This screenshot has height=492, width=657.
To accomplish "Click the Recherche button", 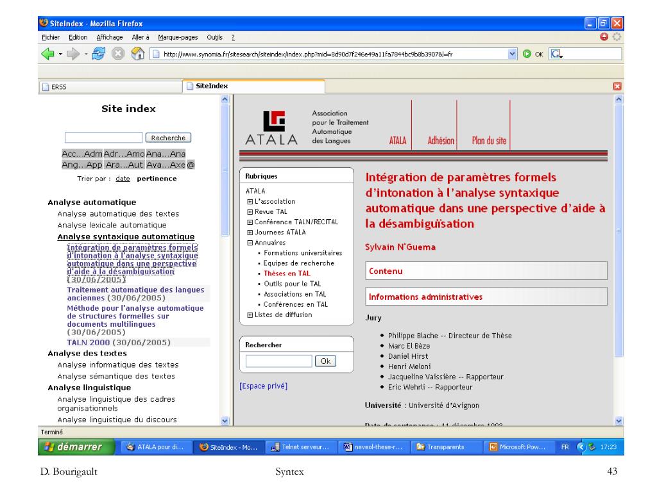I will 168,138.
